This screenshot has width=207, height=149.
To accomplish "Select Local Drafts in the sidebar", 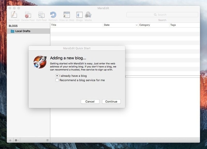I will 23,31.
